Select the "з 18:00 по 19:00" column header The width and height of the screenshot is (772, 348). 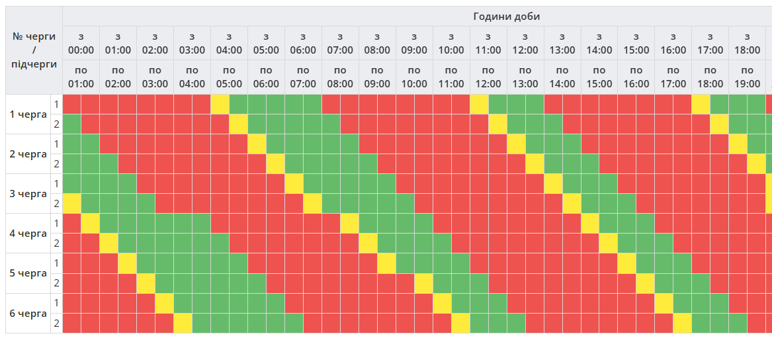click(748, 60)
